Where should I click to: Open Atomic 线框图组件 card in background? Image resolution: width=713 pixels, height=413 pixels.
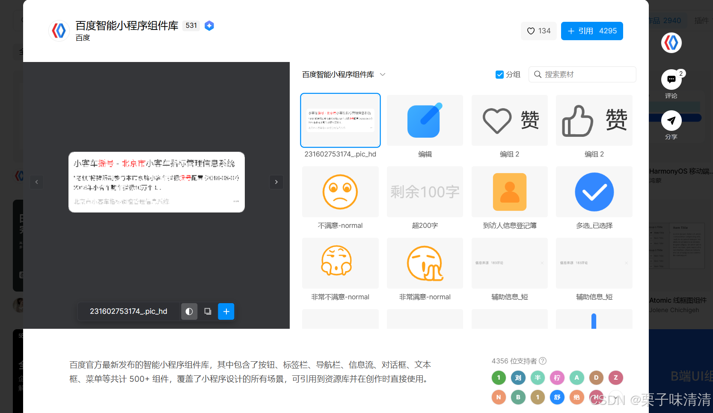677,301
